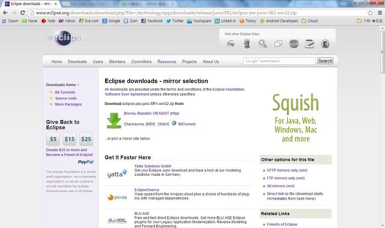The image size is (385, 228).
Task: Open the Direct link to file
Action: pos(280,194)
